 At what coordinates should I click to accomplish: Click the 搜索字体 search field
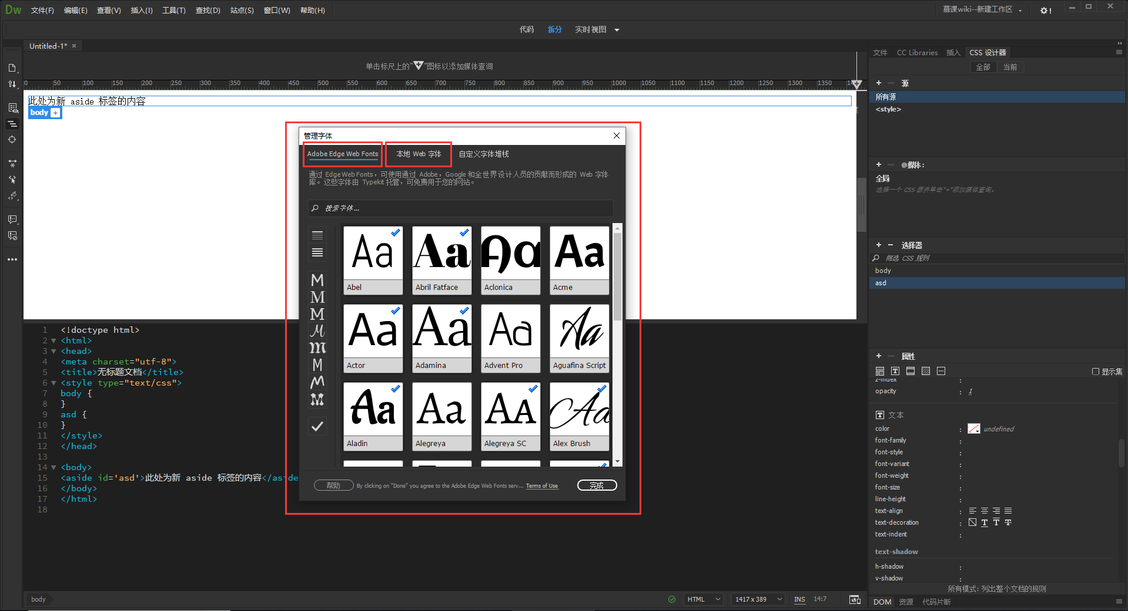pos(461,208)
